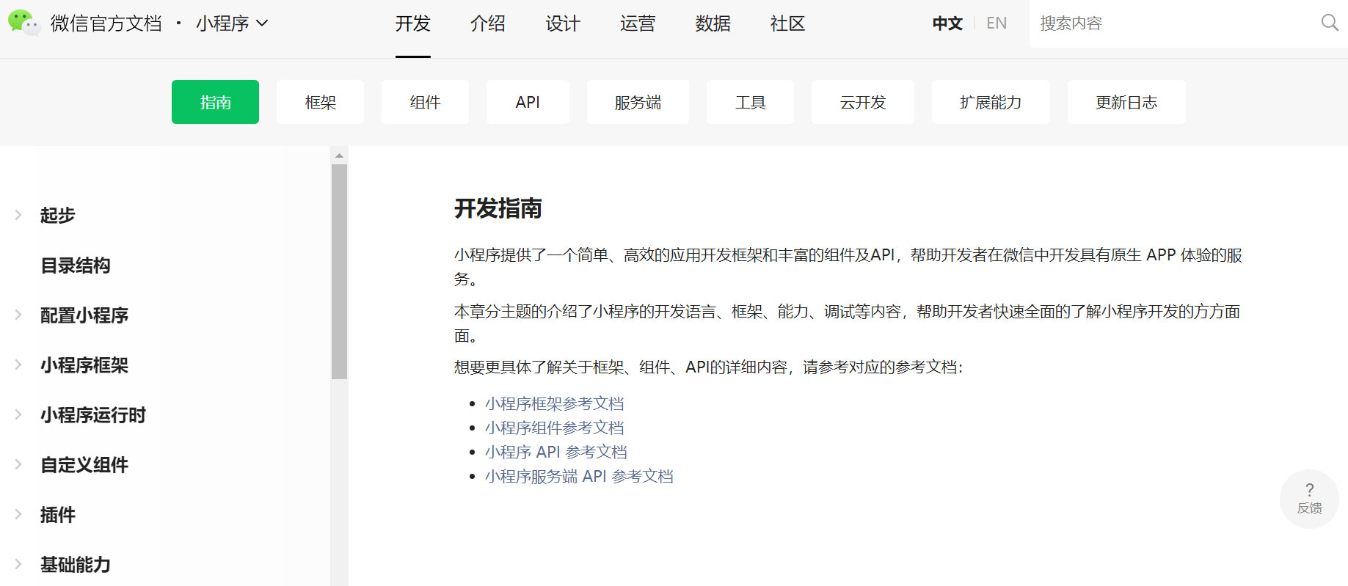Switch language to EN

(997, 23)
